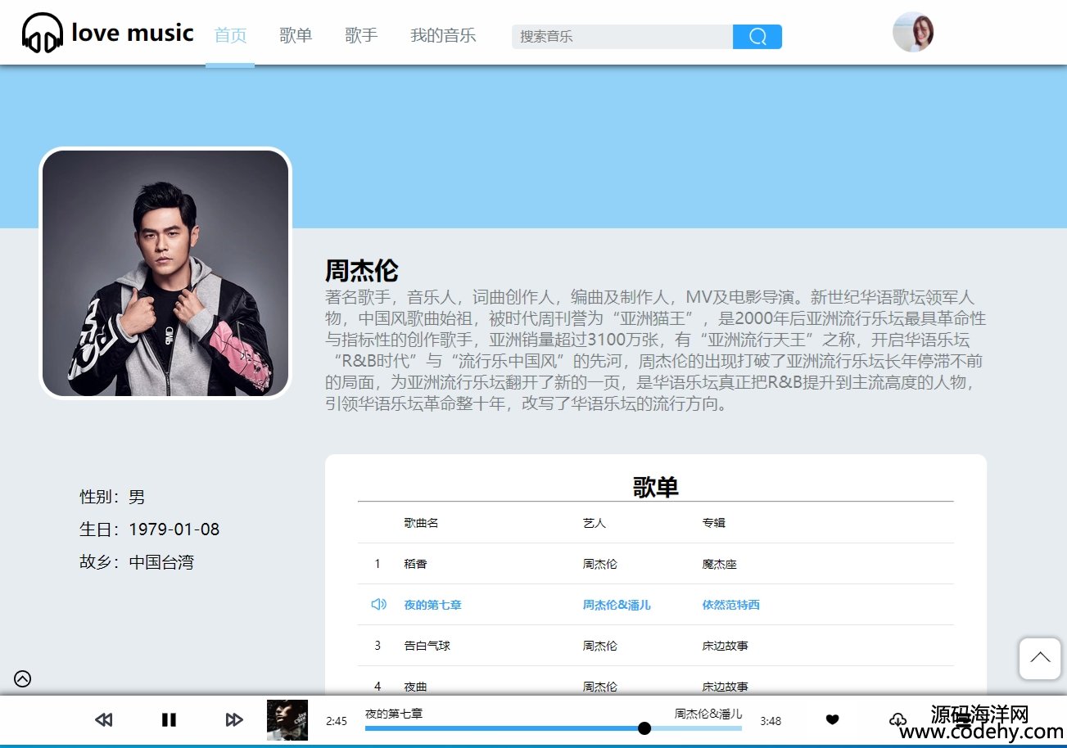Viewport: 1067px width, 748px height.
Task: Click the 周杰伦 artist portrait photo
Action: (x=165, y=273)
